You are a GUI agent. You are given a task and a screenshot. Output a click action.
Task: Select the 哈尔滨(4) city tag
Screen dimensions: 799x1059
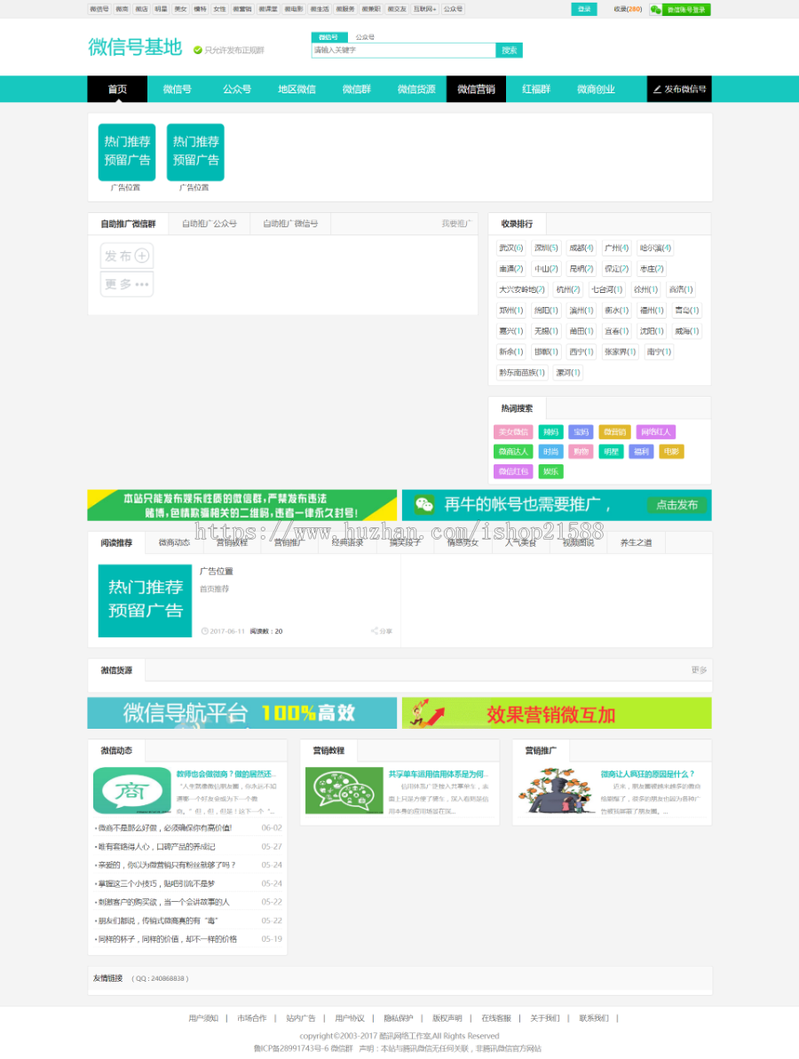[x=655, y=248]
